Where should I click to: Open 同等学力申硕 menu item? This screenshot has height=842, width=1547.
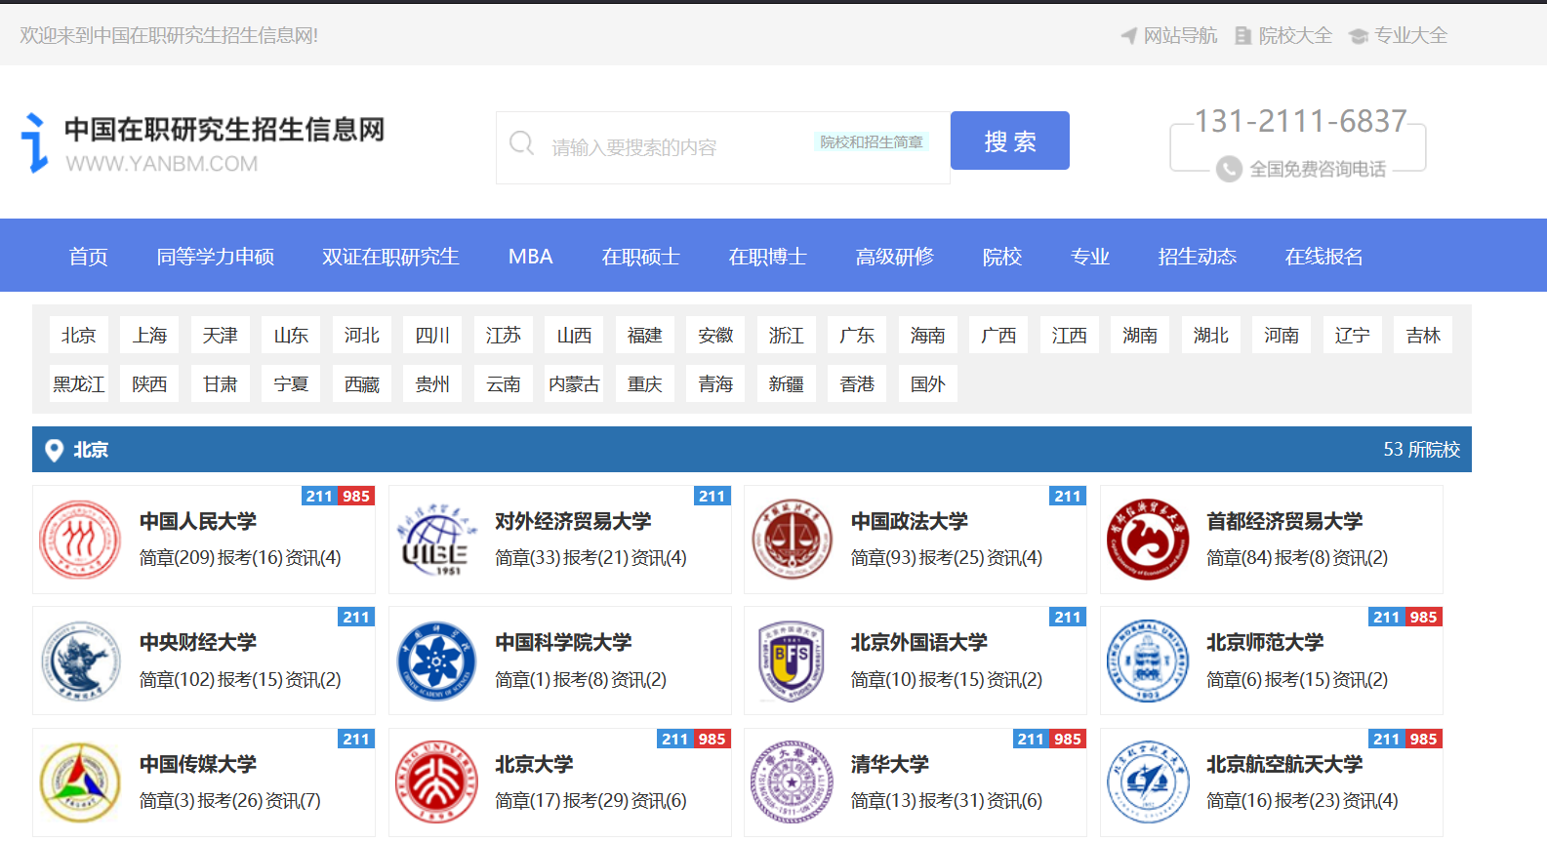(216, 257)
